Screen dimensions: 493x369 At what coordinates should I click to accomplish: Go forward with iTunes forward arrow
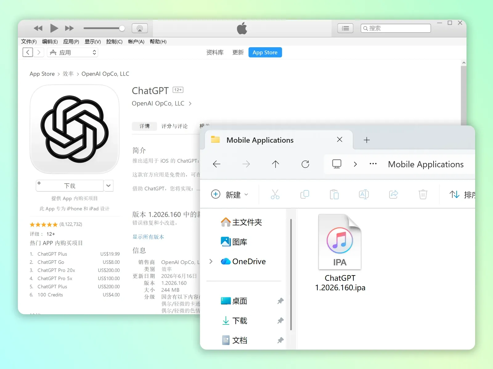39,52
